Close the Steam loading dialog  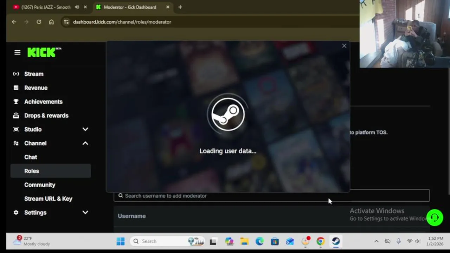(x=344, y=46)
